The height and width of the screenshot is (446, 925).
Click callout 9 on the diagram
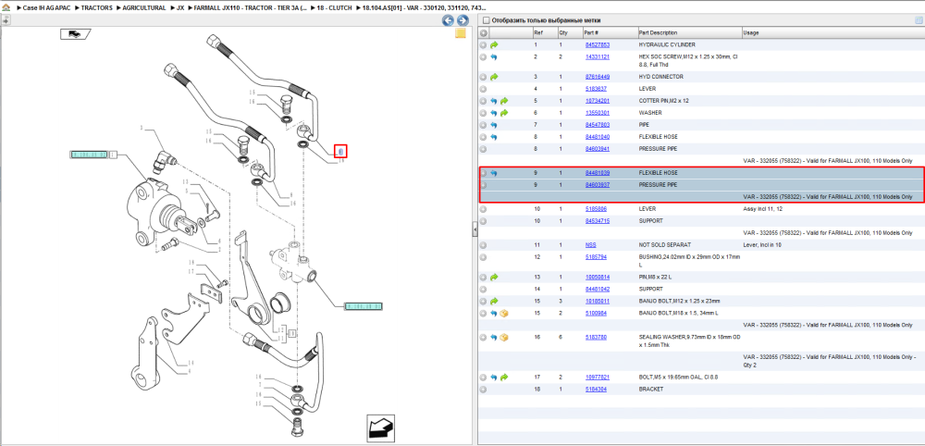pos(340,151)
